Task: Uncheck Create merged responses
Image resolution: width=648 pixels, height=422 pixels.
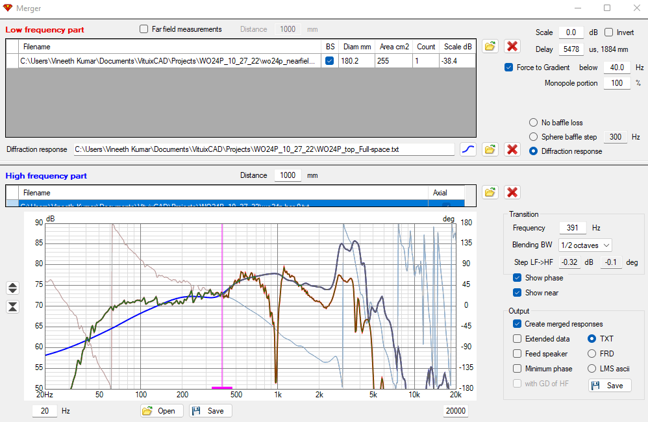Action: pyautogui.click(x=517, y=324)
